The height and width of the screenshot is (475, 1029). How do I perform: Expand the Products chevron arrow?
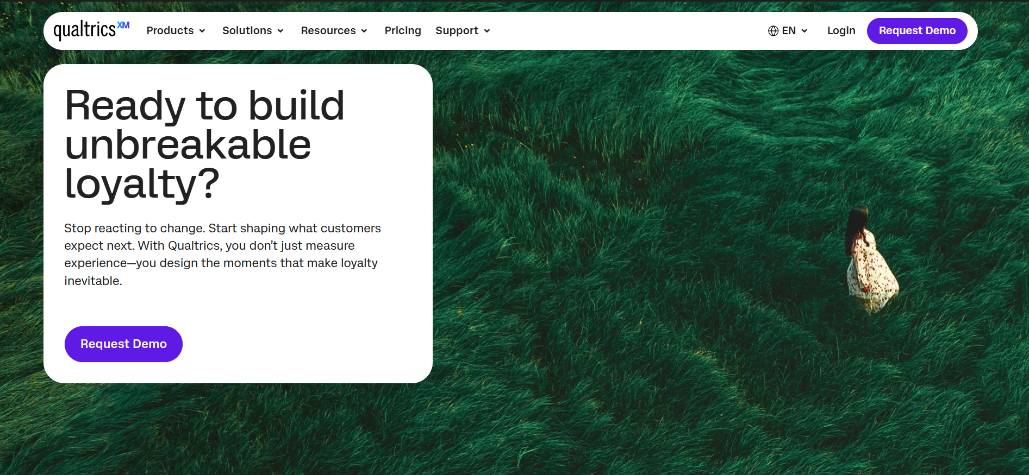[x=202, y=31]
